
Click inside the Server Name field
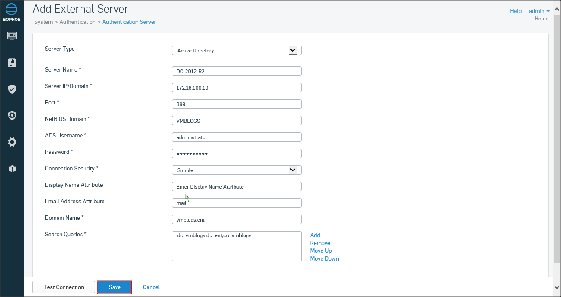pos(236,71)
